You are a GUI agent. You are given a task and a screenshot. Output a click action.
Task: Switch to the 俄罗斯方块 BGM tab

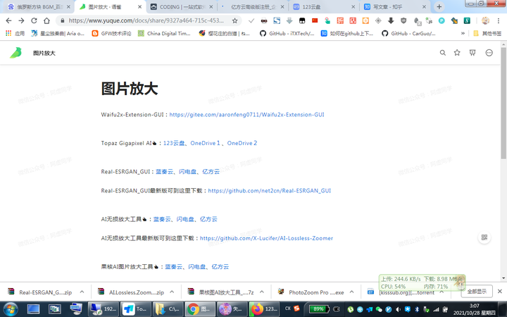pos(39,7)
